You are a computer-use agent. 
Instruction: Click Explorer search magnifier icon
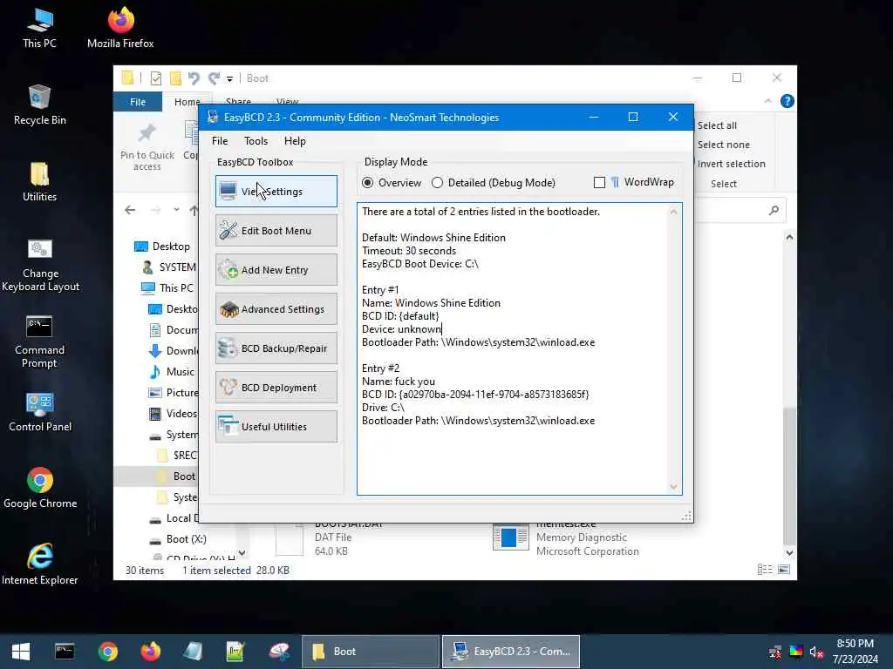pyautogui.click(x=774, y=211)
